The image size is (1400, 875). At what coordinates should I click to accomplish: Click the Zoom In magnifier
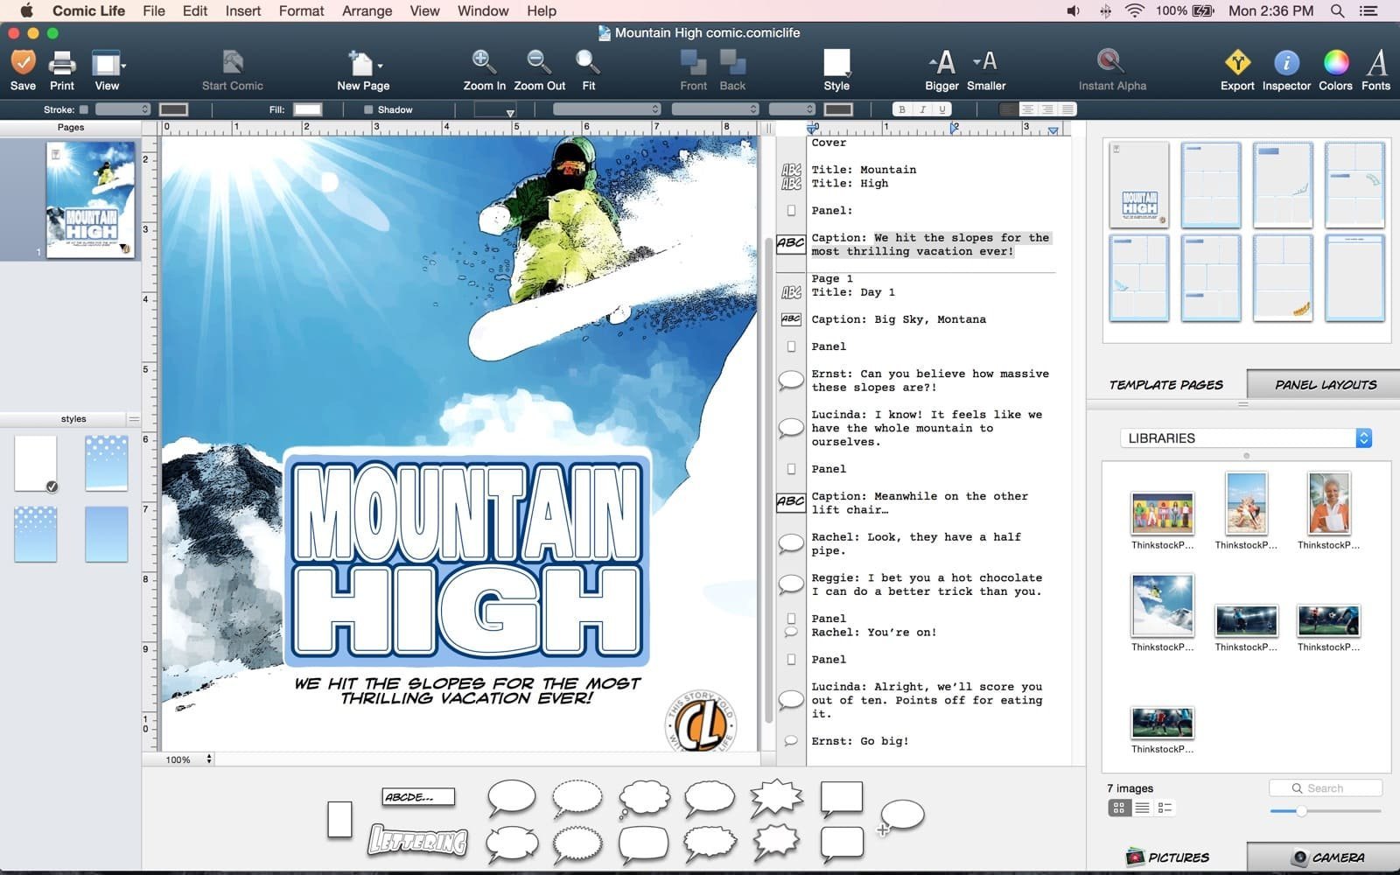[483, 63]
